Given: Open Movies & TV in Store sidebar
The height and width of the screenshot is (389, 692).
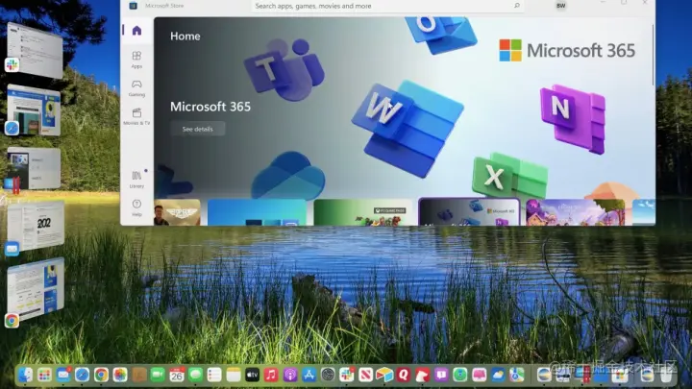Looking at the screenshot, I should (136, 116).
